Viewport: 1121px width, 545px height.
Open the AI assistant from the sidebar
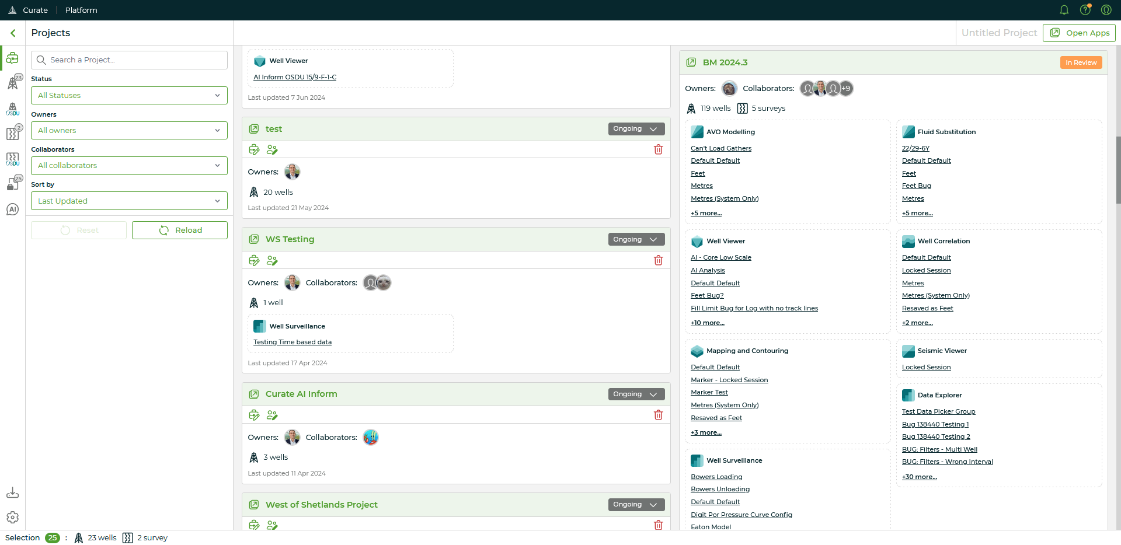pyautogui.click(x=12, y=209)
